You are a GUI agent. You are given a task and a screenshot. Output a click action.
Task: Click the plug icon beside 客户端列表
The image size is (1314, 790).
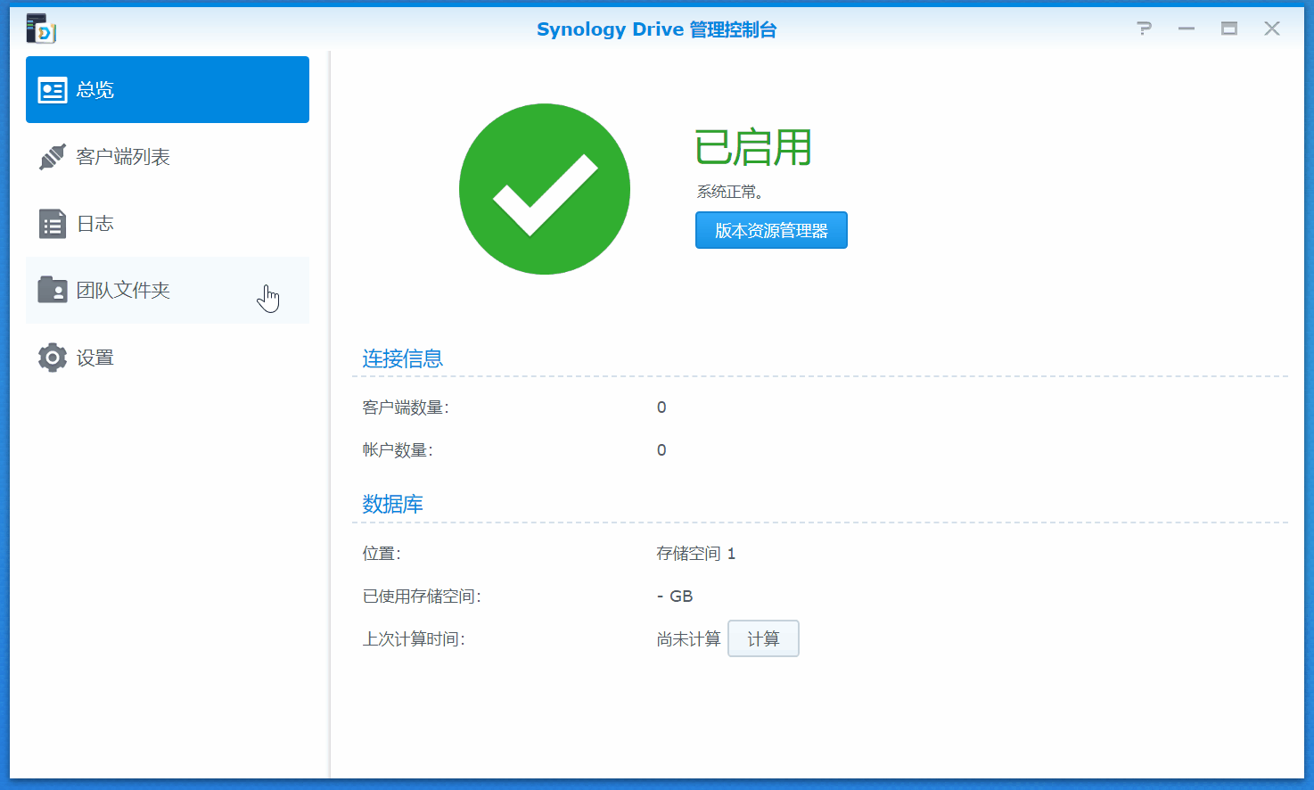[52, 156]
